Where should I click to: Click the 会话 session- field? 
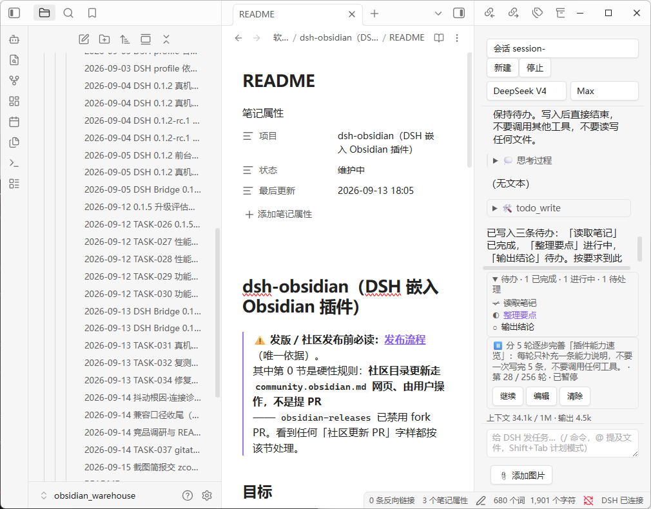click(x=563, y=48)
